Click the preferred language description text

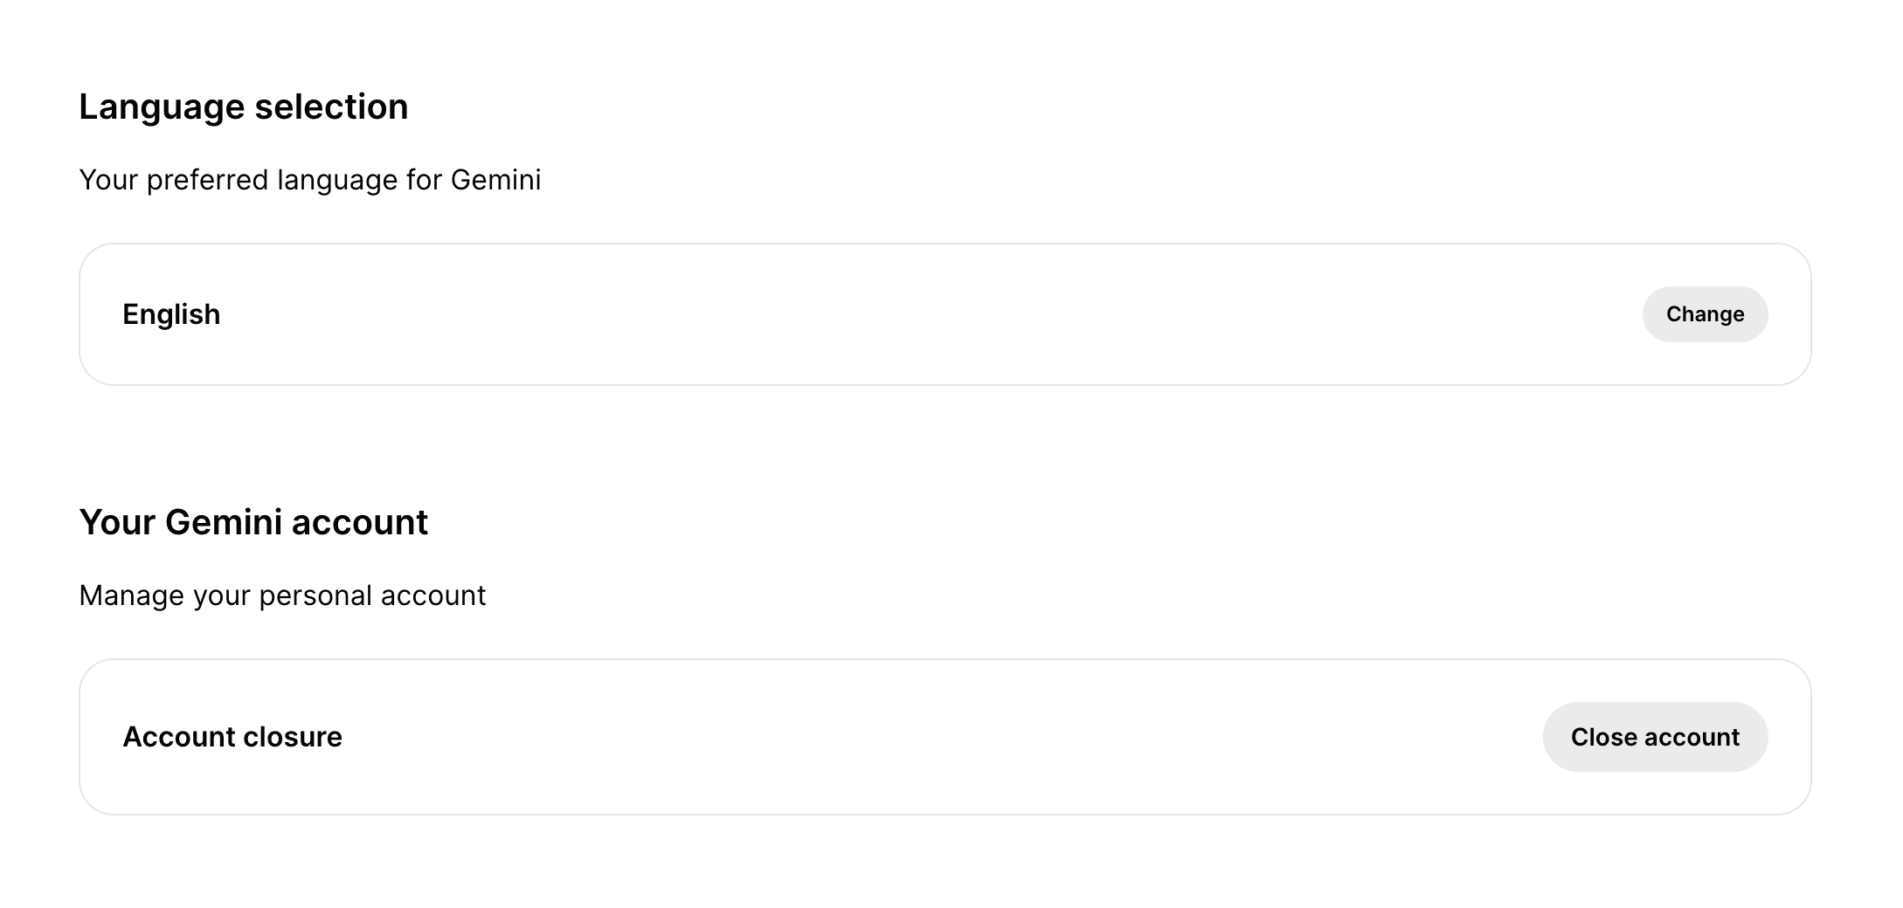(x=309, y=180)
